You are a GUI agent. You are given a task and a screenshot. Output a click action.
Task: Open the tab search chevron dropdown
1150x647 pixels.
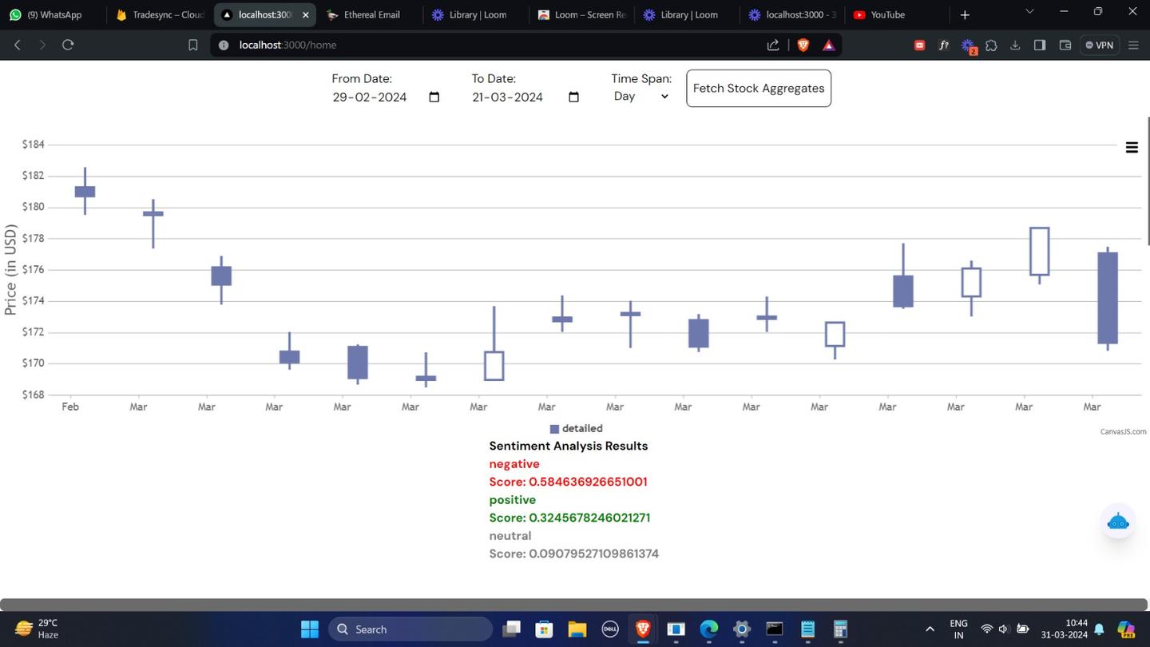coord(1029,12)
